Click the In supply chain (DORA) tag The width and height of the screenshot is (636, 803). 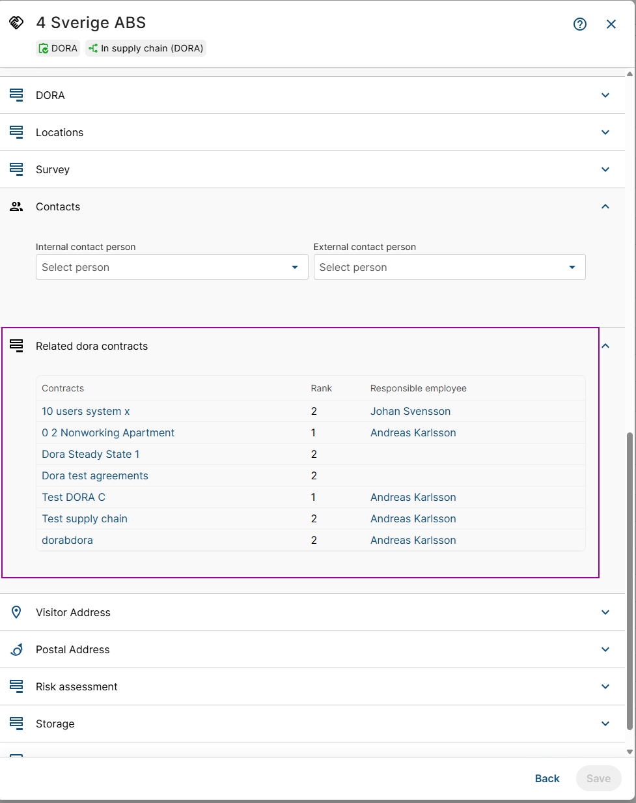pos(146,48)
